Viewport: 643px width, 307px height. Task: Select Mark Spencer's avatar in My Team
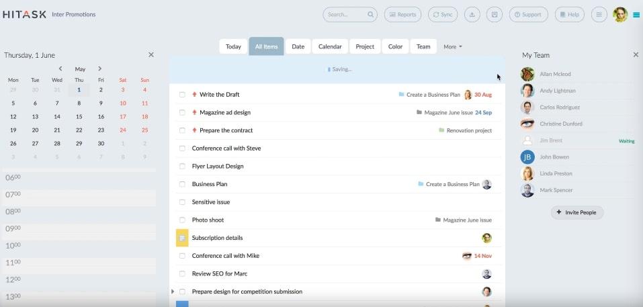point(527,190)
